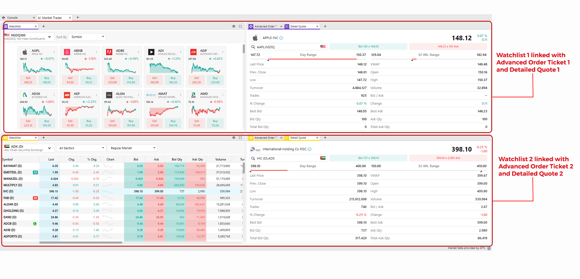Click the Autodesk logo on ADSK card

pyautogui.click(x=25, y=95)
